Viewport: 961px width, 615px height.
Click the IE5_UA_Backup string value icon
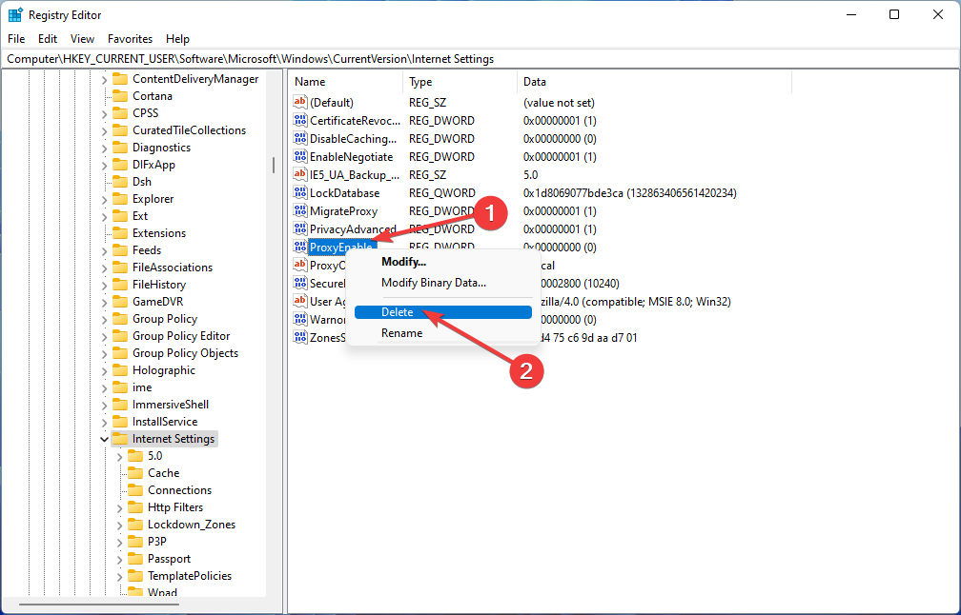point(300,175)
